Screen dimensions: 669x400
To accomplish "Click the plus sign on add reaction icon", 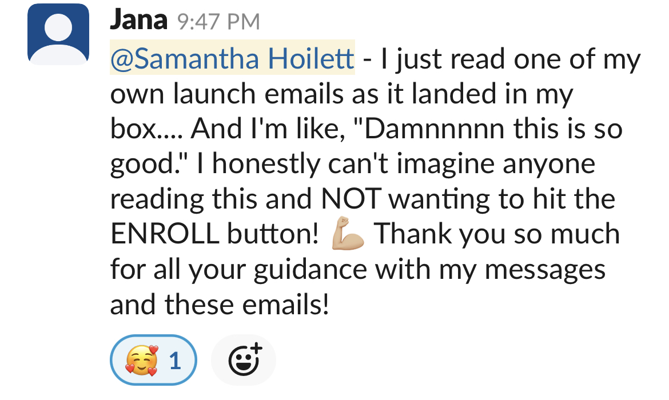I will coord(256,349).
